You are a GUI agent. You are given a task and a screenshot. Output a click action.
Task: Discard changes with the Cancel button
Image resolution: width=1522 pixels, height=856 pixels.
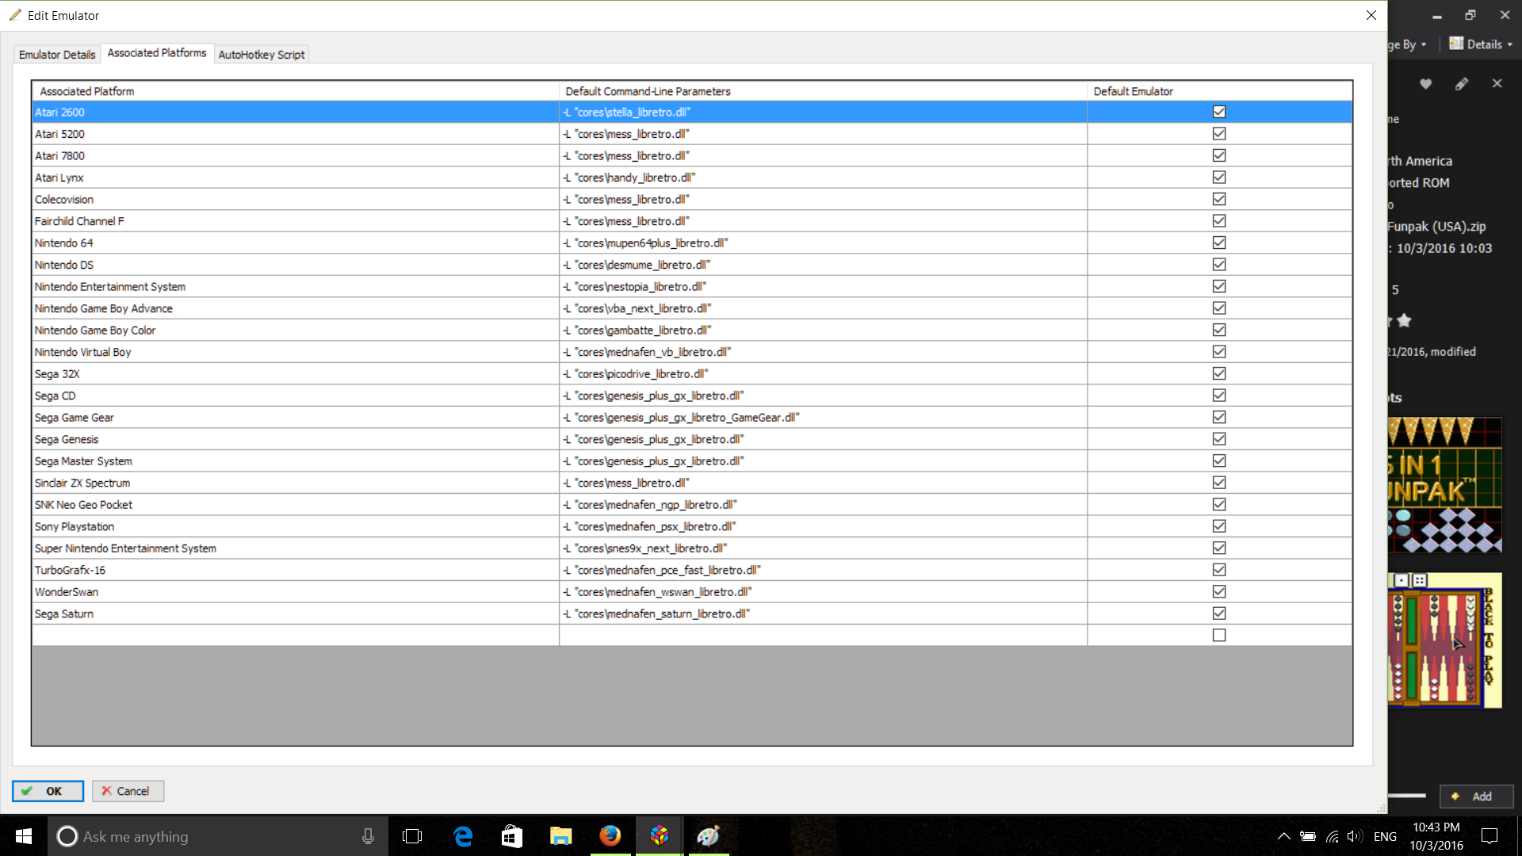(128, 791)
